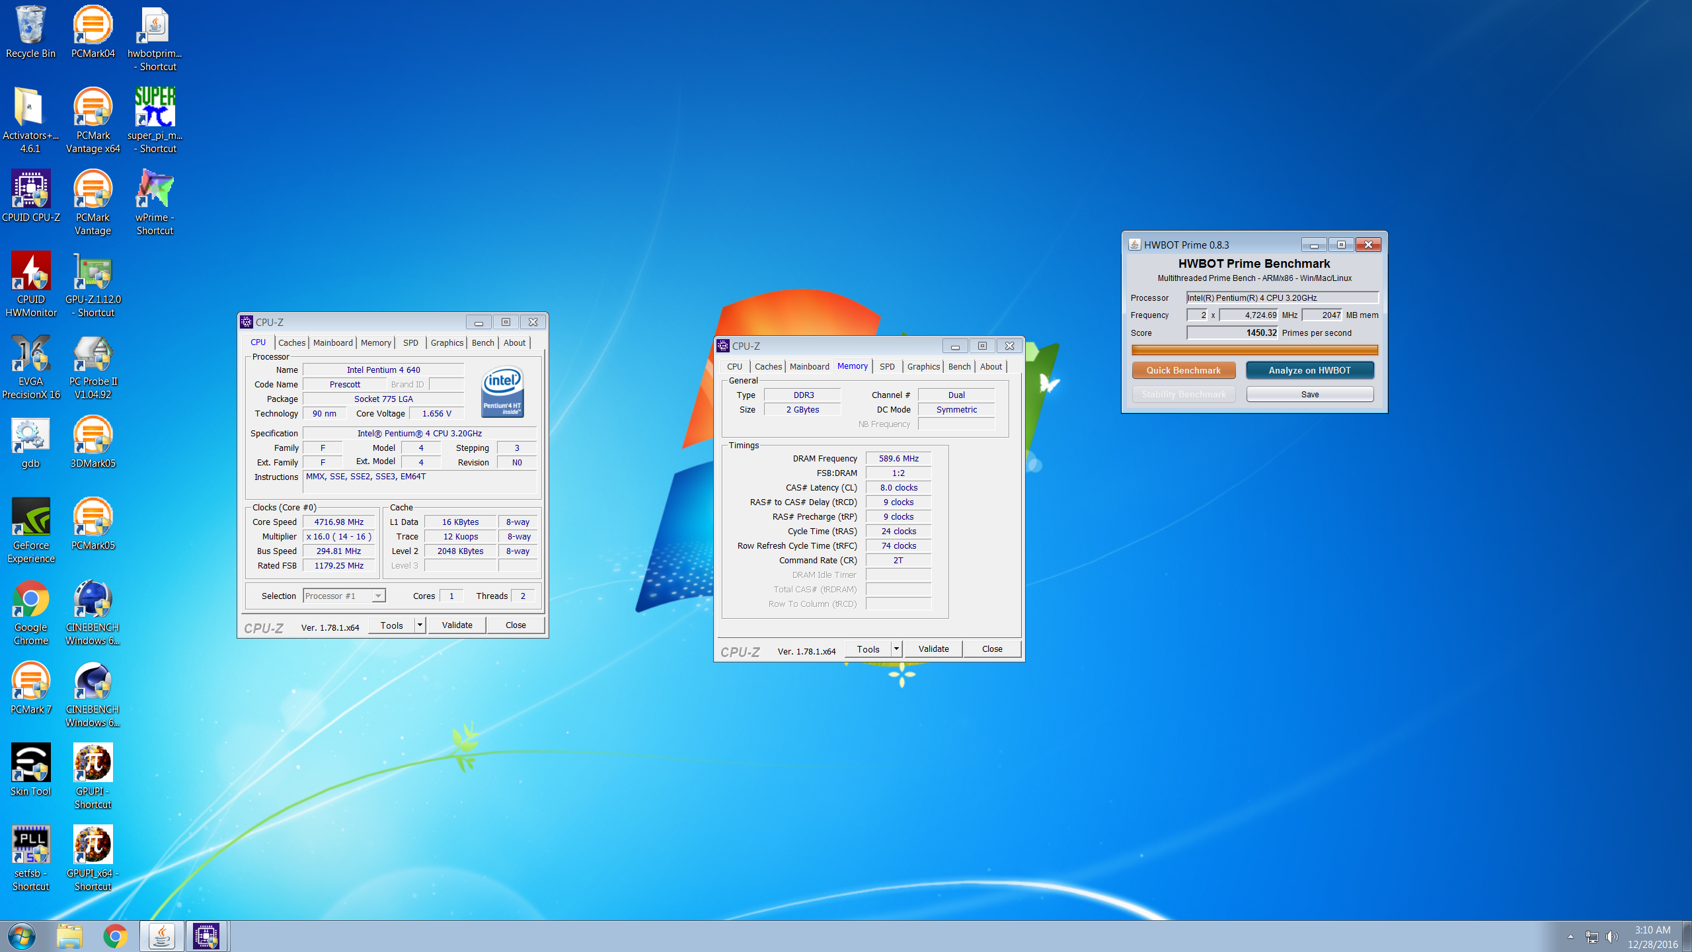The width and height of the screenshot is (1692, 952).
Task: Open the Recycle Bin desktop icon
Action: (30, 32)
